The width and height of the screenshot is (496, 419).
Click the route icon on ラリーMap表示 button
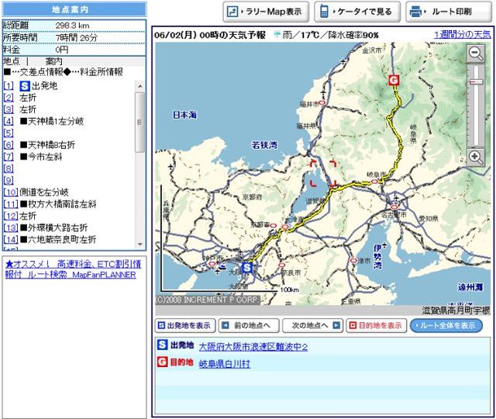[232, 12]
